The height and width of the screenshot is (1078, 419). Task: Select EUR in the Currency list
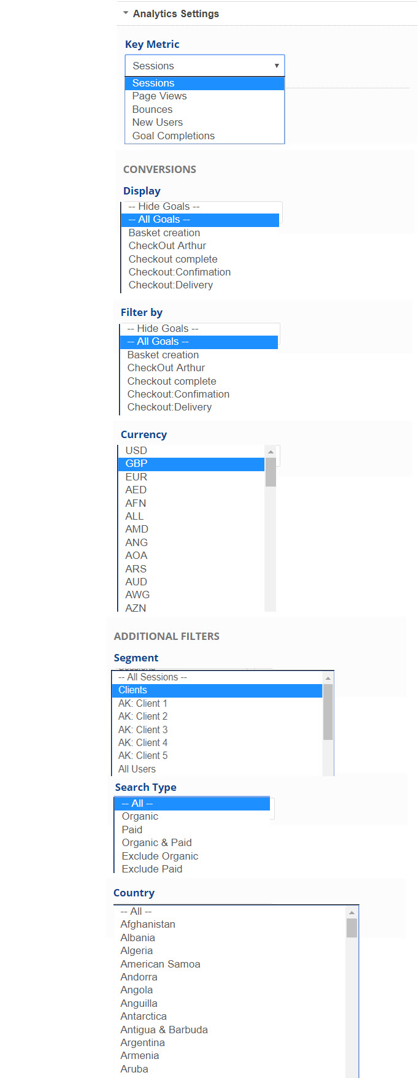pyautogui.click(x=136, y=477)
